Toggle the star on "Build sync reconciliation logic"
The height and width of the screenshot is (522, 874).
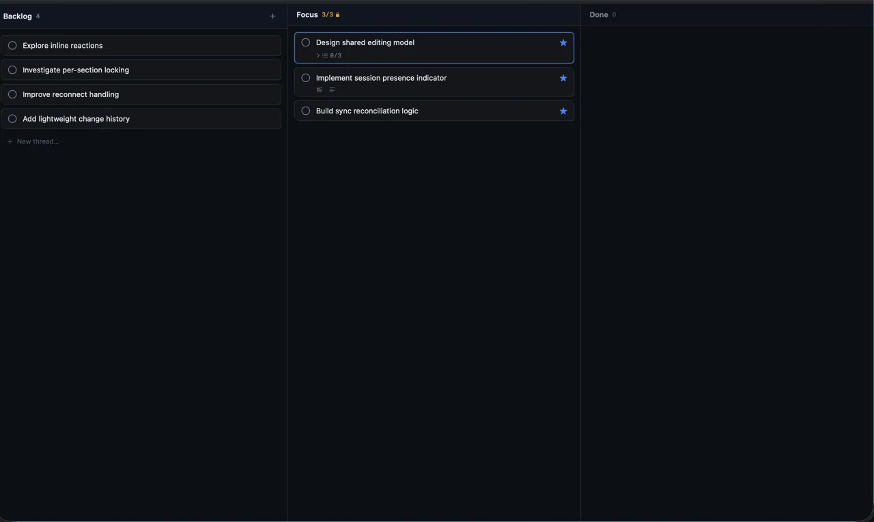pyautogui.click(x=563, y=111)
